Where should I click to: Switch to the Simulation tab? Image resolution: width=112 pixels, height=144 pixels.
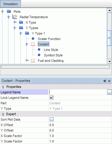point(11,4)
